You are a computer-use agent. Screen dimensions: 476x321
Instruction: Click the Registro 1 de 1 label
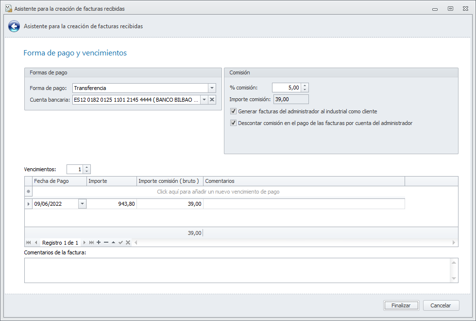pos(60,243)
